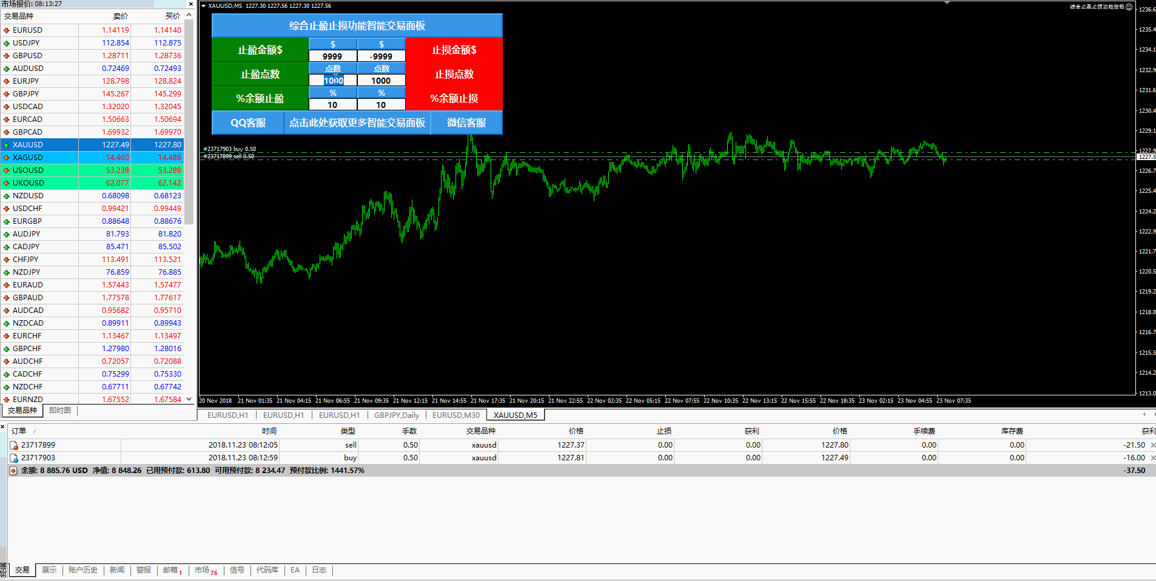
Task: Click the green up arrow beside USDJPY
Action: coord(6,43)
